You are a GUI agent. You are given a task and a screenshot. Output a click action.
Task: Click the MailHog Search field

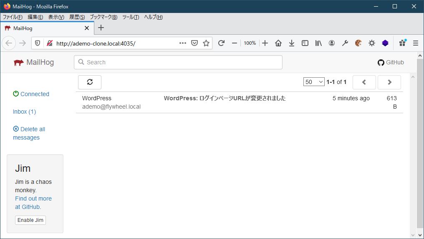click(178, 62)
